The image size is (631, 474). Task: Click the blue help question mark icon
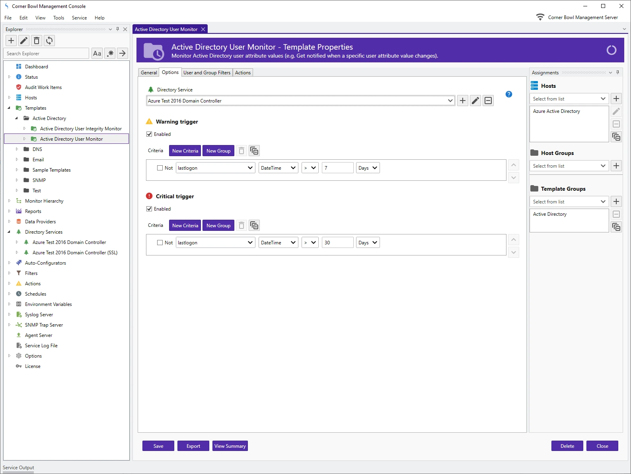pos(509,94)
